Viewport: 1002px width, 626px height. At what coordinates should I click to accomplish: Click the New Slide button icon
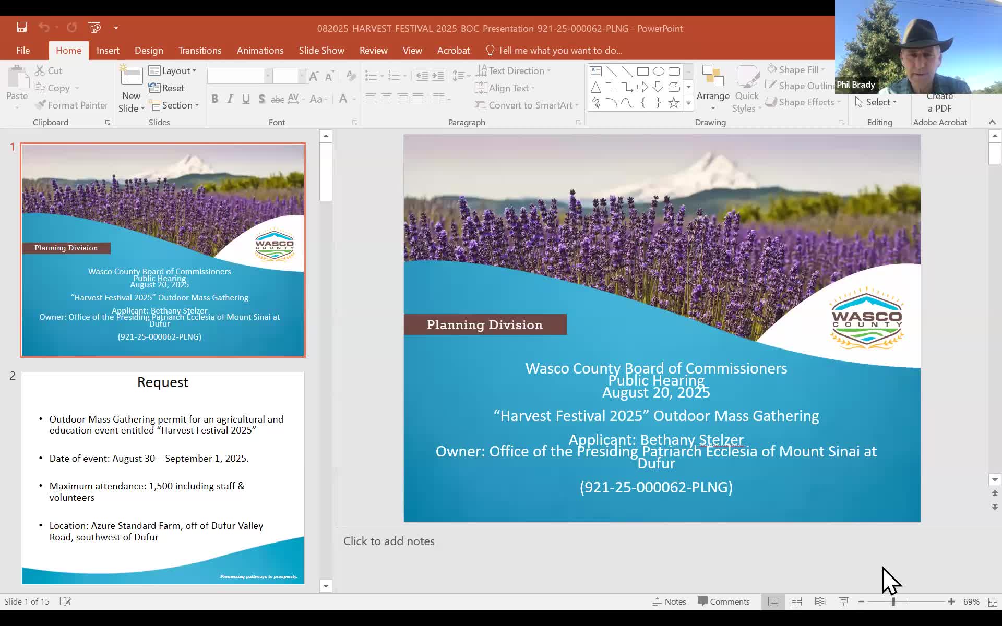pos(131,77)
